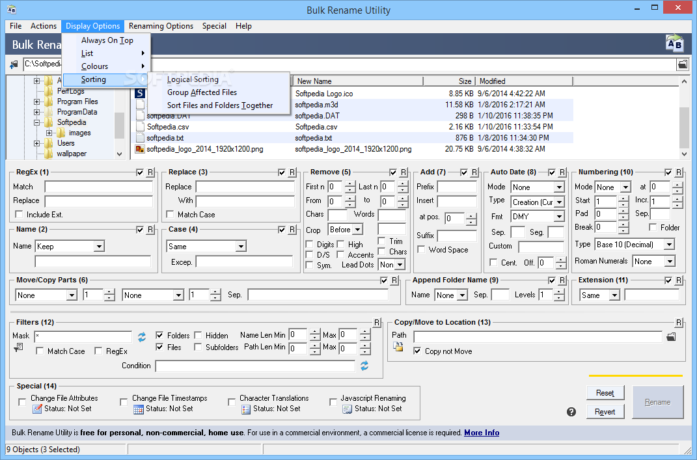Screen dimensions: 697x460
Task: Open the help question mark icon
Action: [571, 412]
